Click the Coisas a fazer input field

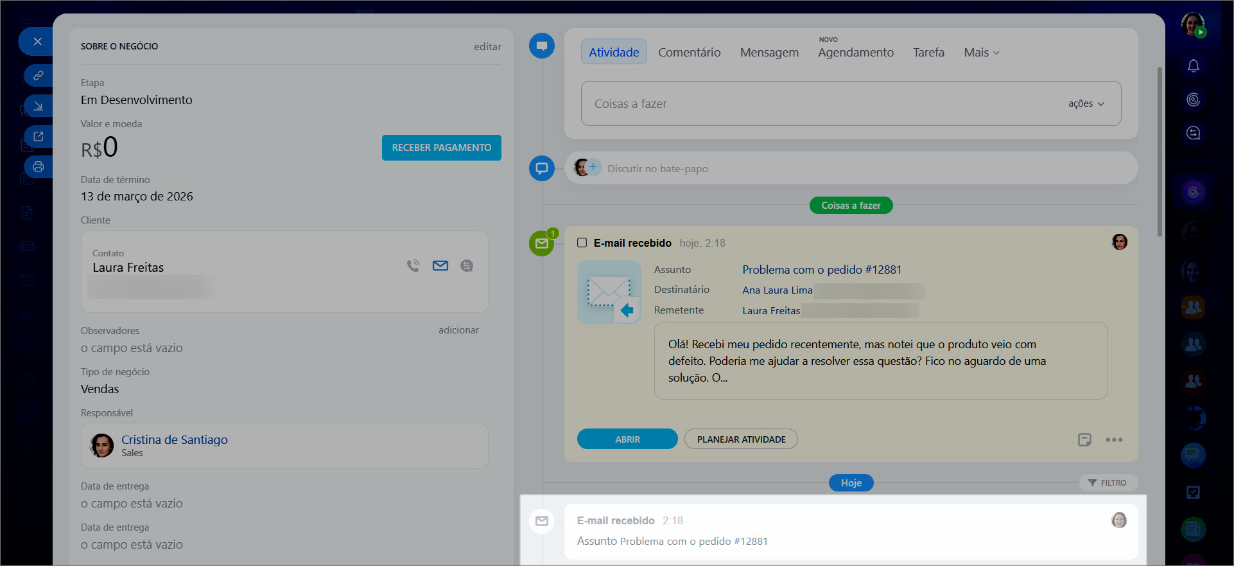tap(822, 103)
